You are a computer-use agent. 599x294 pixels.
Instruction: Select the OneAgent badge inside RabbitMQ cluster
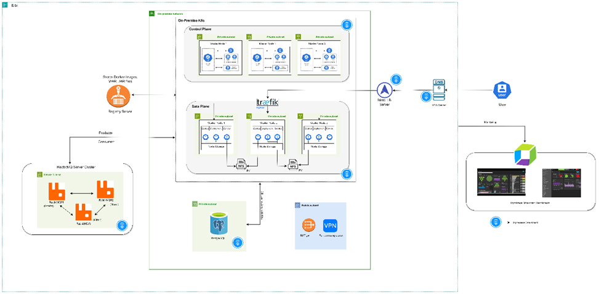[122, 226]
